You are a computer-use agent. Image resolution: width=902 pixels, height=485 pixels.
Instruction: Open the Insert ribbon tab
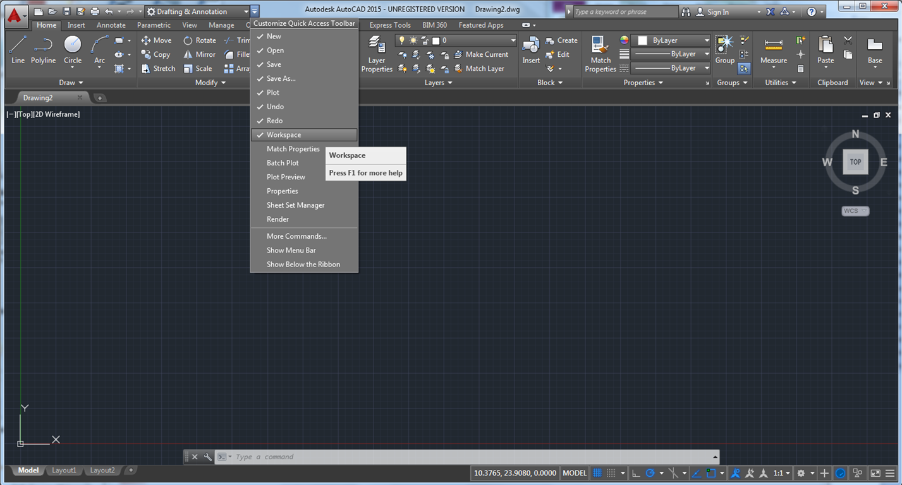coord(76,25)
